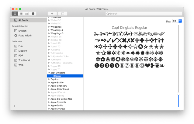Expand the Wingdings 3 font family
Image resolution: width=194 pixels, height=124 pixels.
49,33
